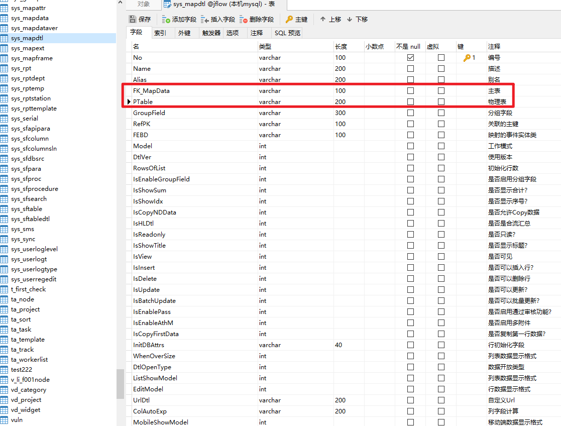Click the comment 物理表 of PTable
Viewport: 561px width, 426px height.
tap(497, 102)
